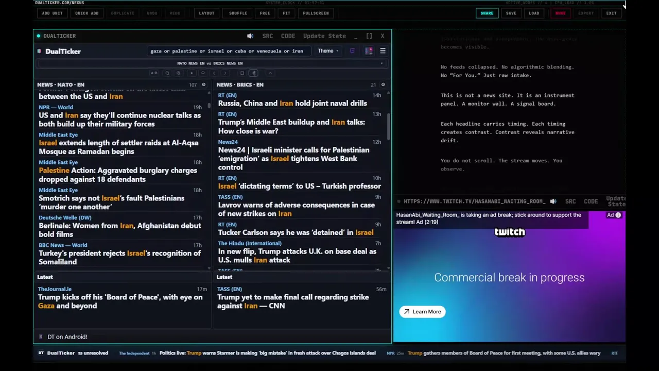
Task: Open NATO column settings gear
Action: pos(204,85)
